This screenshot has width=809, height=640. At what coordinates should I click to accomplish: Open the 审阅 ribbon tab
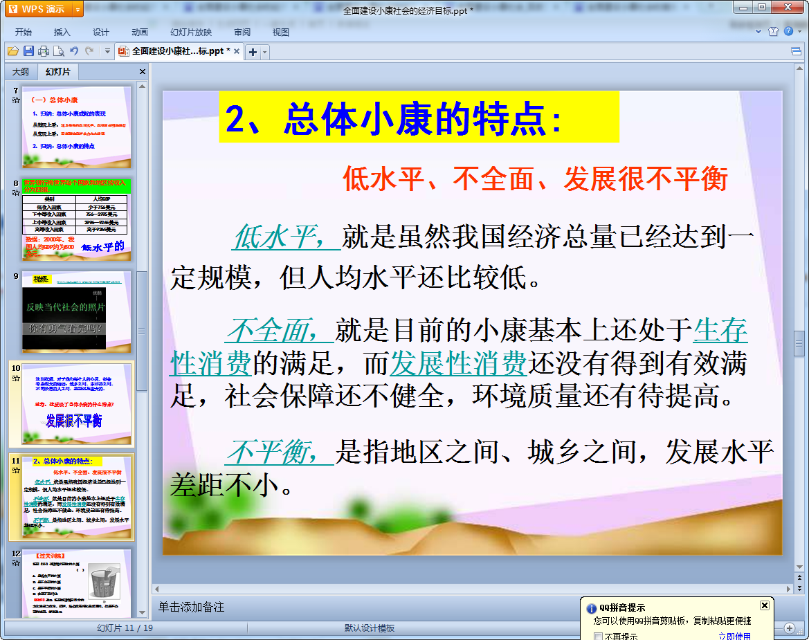pos(242,32)
